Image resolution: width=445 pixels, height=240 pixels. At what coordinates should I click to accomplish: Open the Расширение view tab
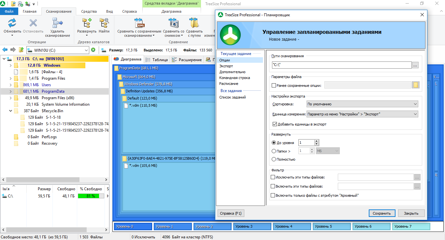click(x=186, y=60)
